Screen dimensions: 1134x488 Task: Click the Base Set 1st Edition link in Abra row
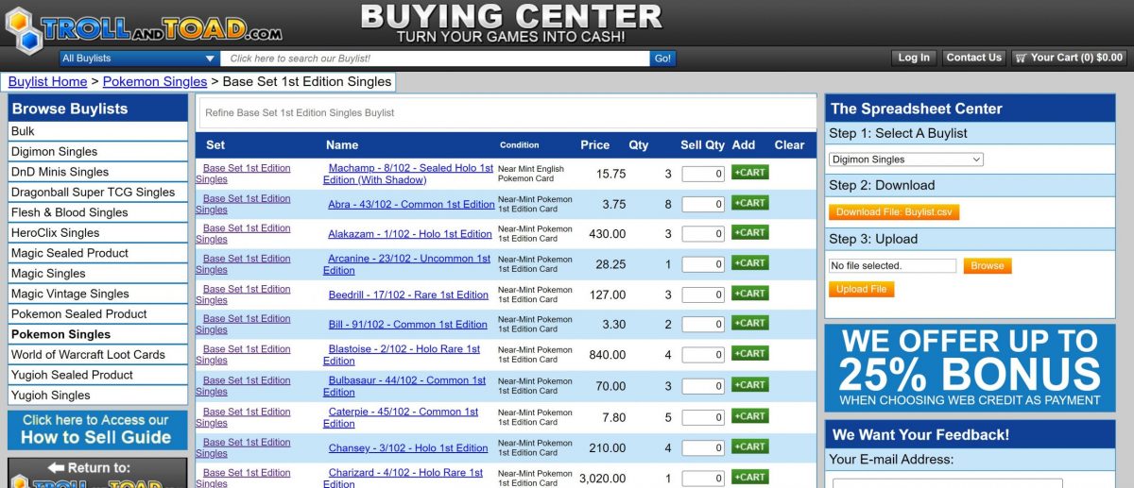point(243,204)
